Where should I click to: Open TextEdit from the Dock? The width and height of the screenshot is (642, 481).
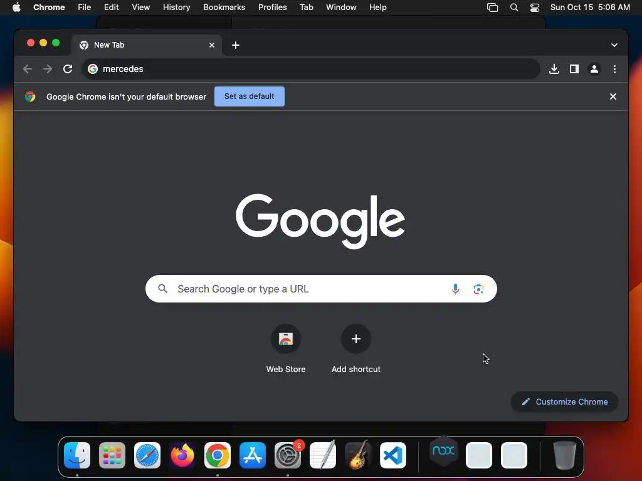(323, 455)
